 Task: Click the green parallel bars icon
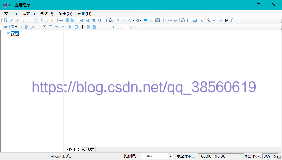pos(100,27)
